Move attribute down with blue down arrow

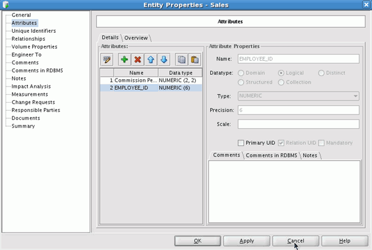[x=164, y=59]
